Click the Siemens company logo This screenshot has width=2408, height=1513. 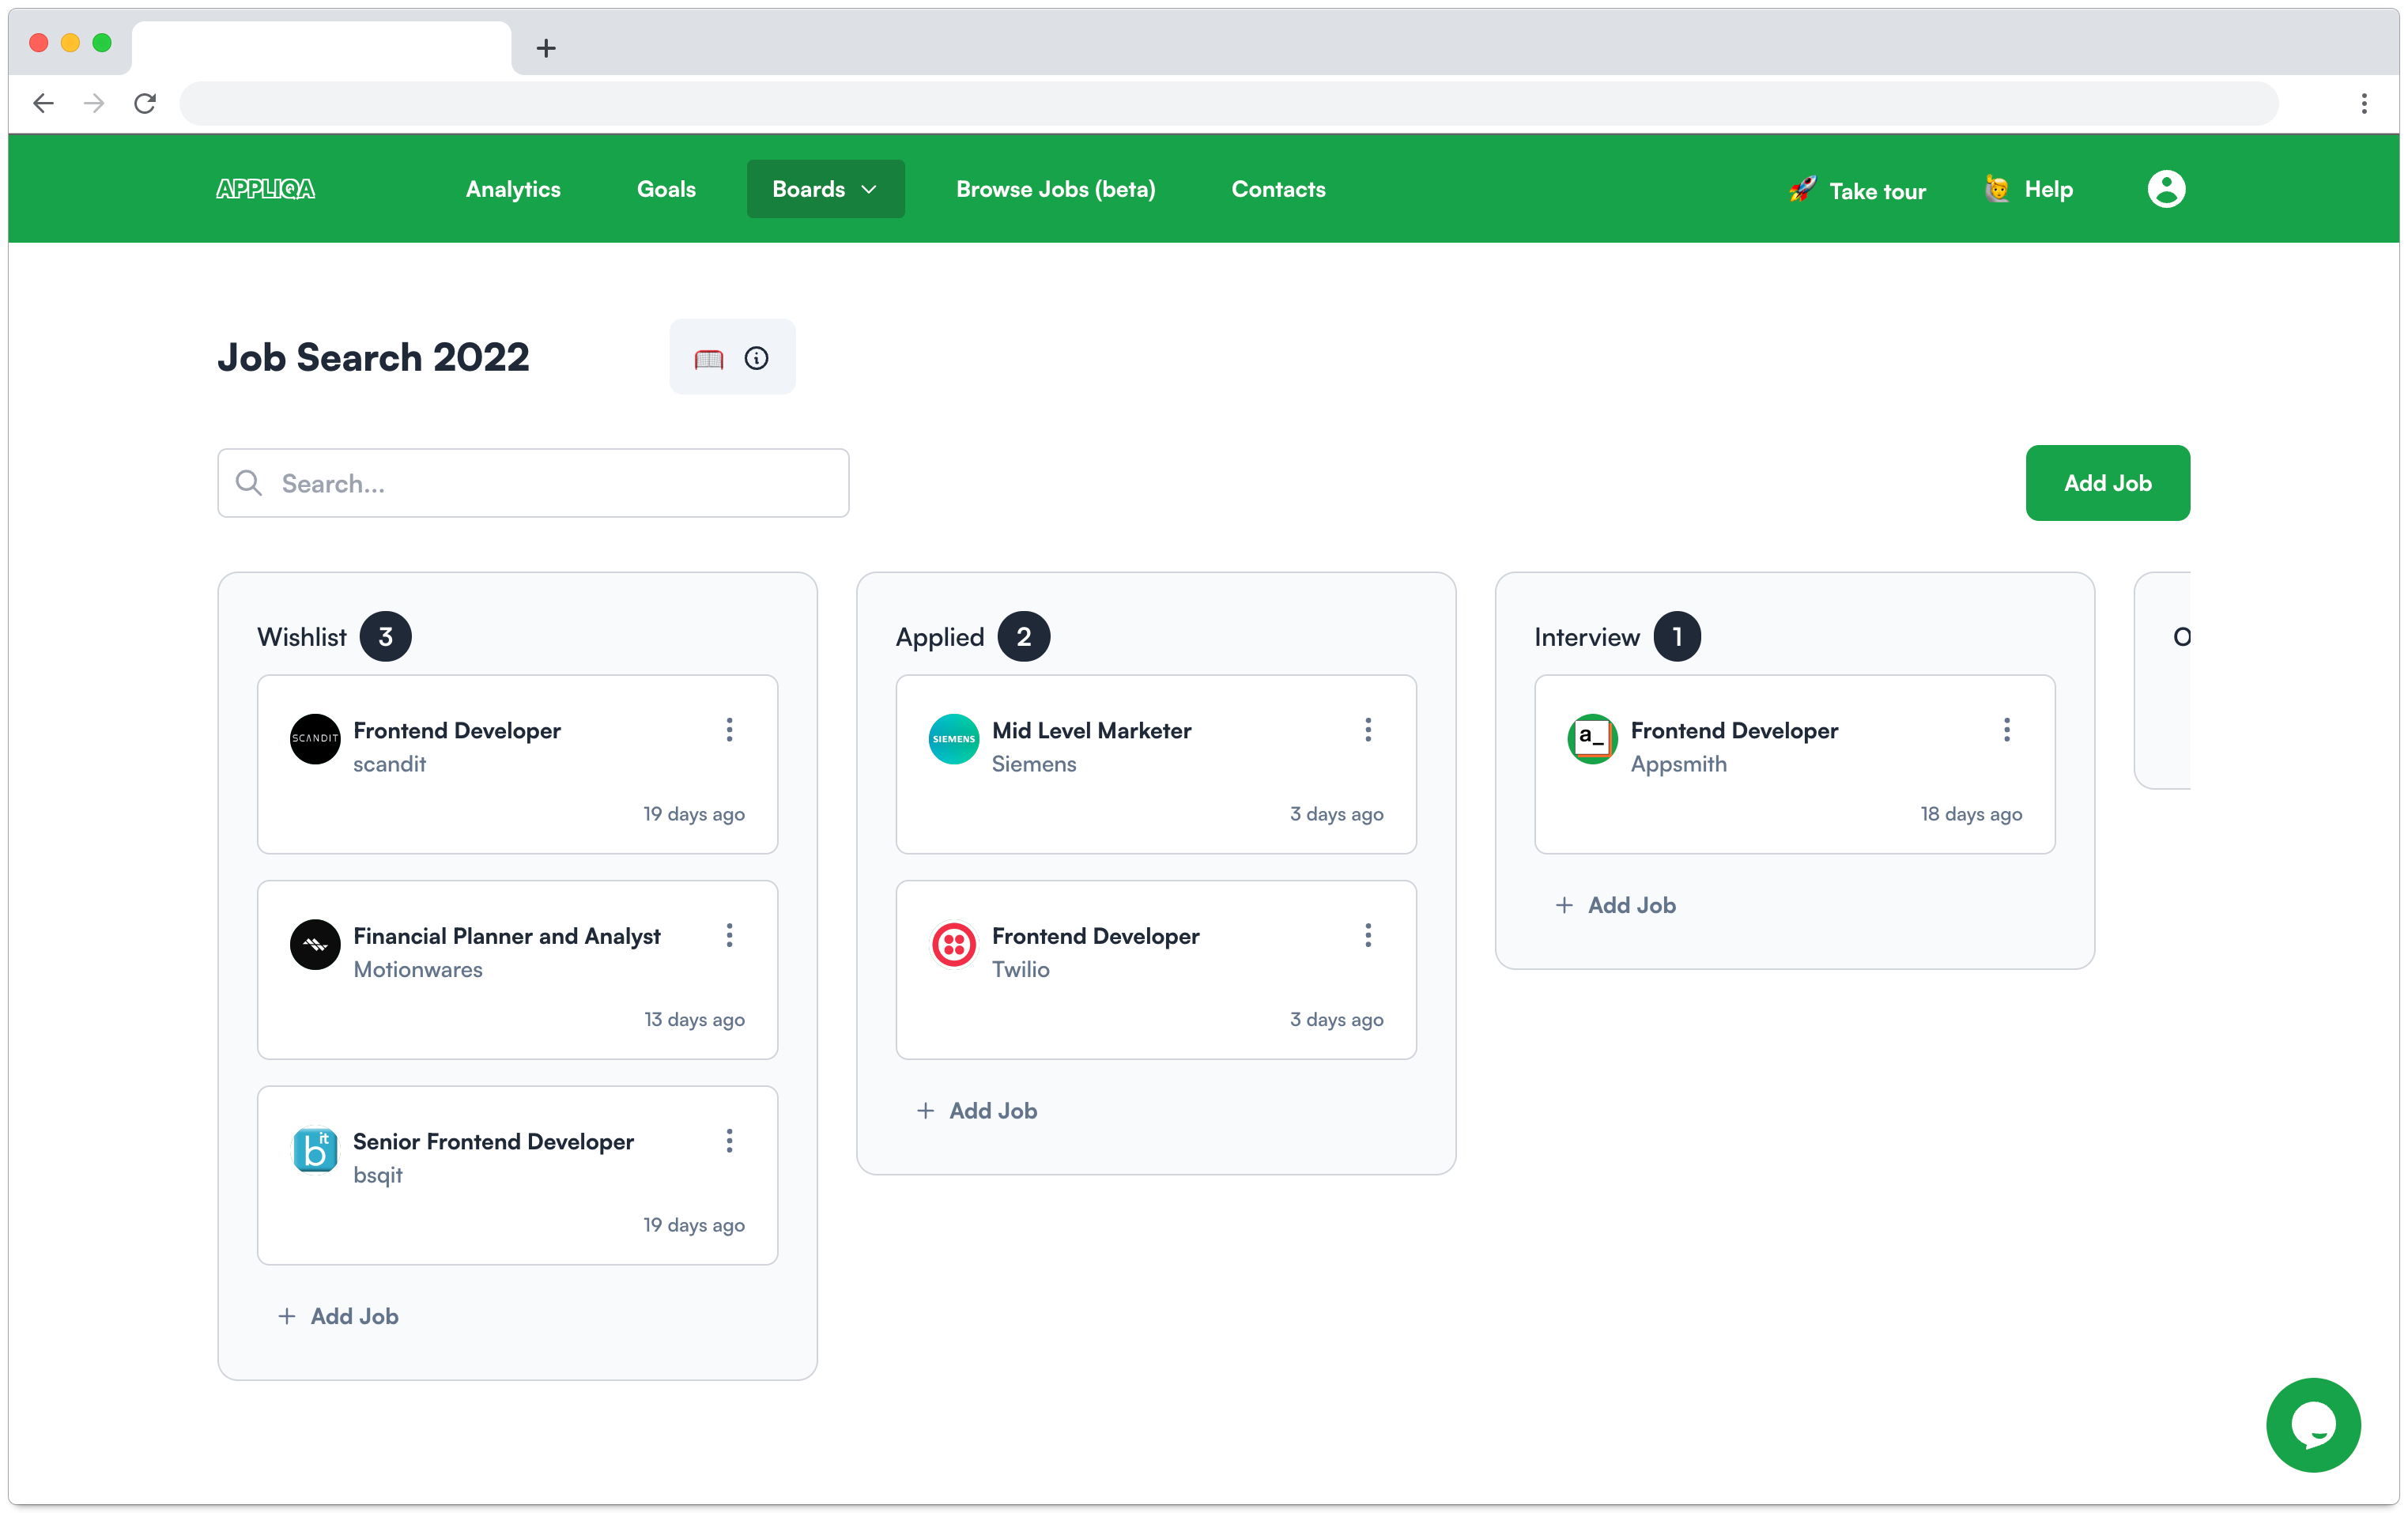tap(953, 738)
